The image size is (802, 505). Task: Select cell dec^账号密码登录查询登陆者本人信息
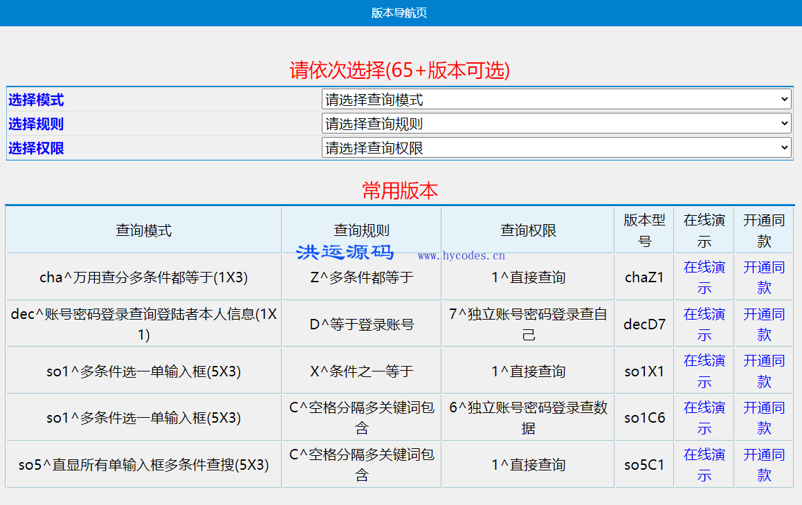coord(144,324)
